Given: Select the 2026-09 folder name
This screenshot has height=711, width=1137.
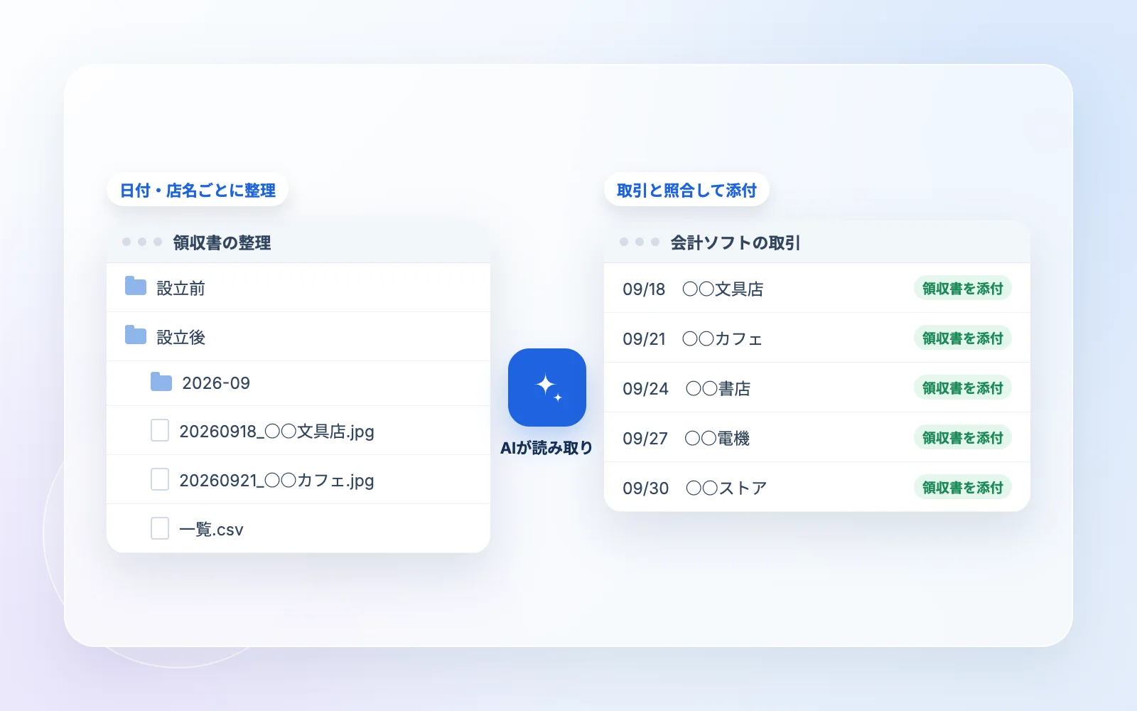Looking at the screenshot, I should click(216, 383).
